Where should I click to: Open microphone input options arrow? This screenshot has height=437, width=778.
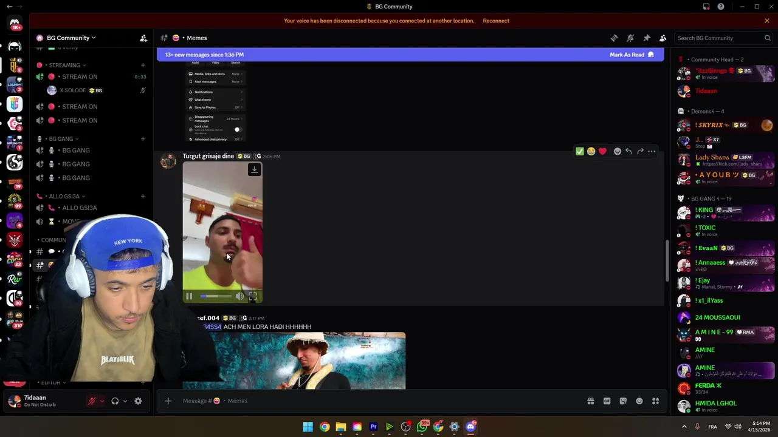pyautogui.click(x=102, y=401)
